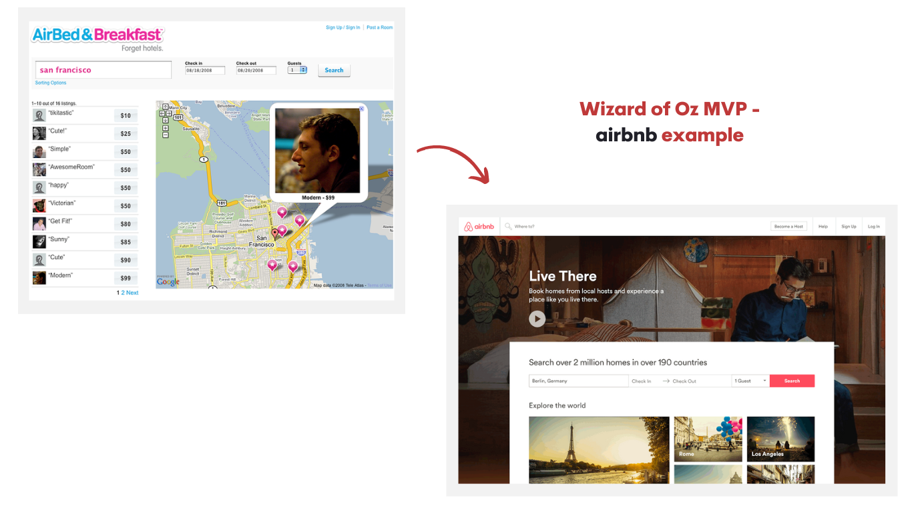Open the Los Angeles destination card
Viewport: 912px width, 512px height.
(x=780, y=439)
